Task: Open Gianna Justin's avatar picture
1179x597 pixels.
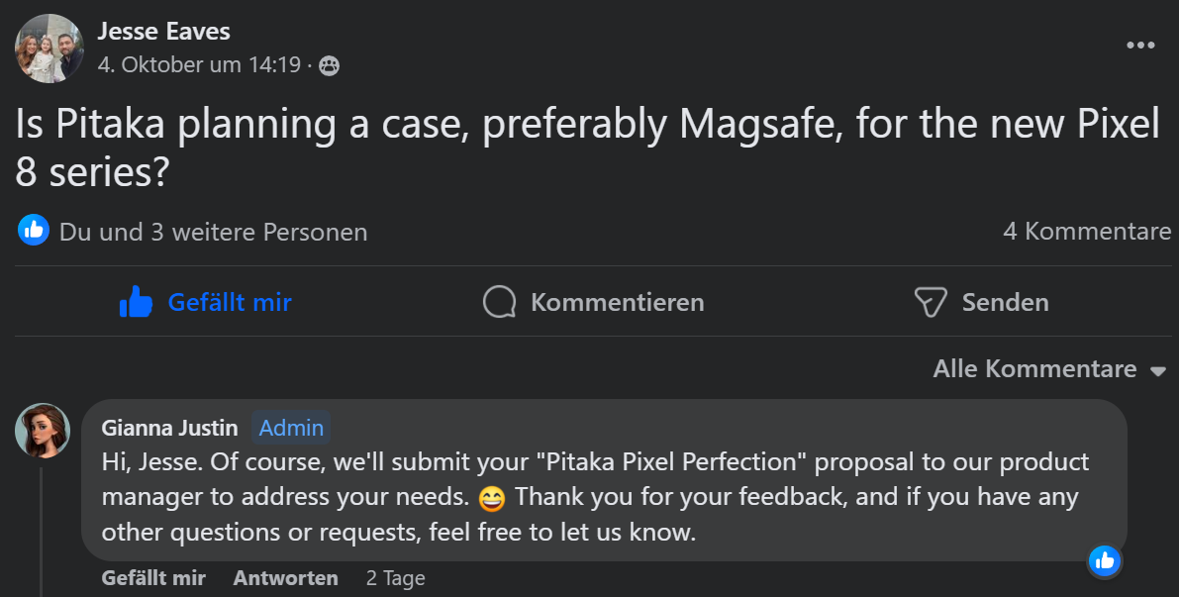Action: (x=43, y=431)
